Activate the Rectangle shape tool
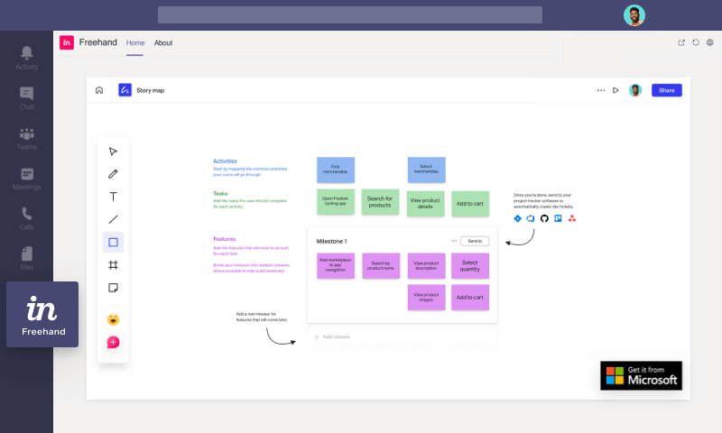Image resolution: width=722 pixels, height=433 pixels. tap(113, 242)
